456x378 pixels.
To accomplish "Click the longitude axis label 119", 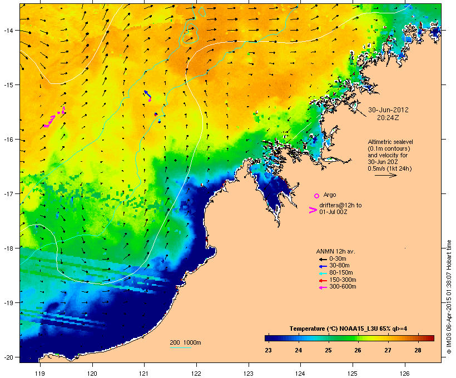I will (40, 374).
